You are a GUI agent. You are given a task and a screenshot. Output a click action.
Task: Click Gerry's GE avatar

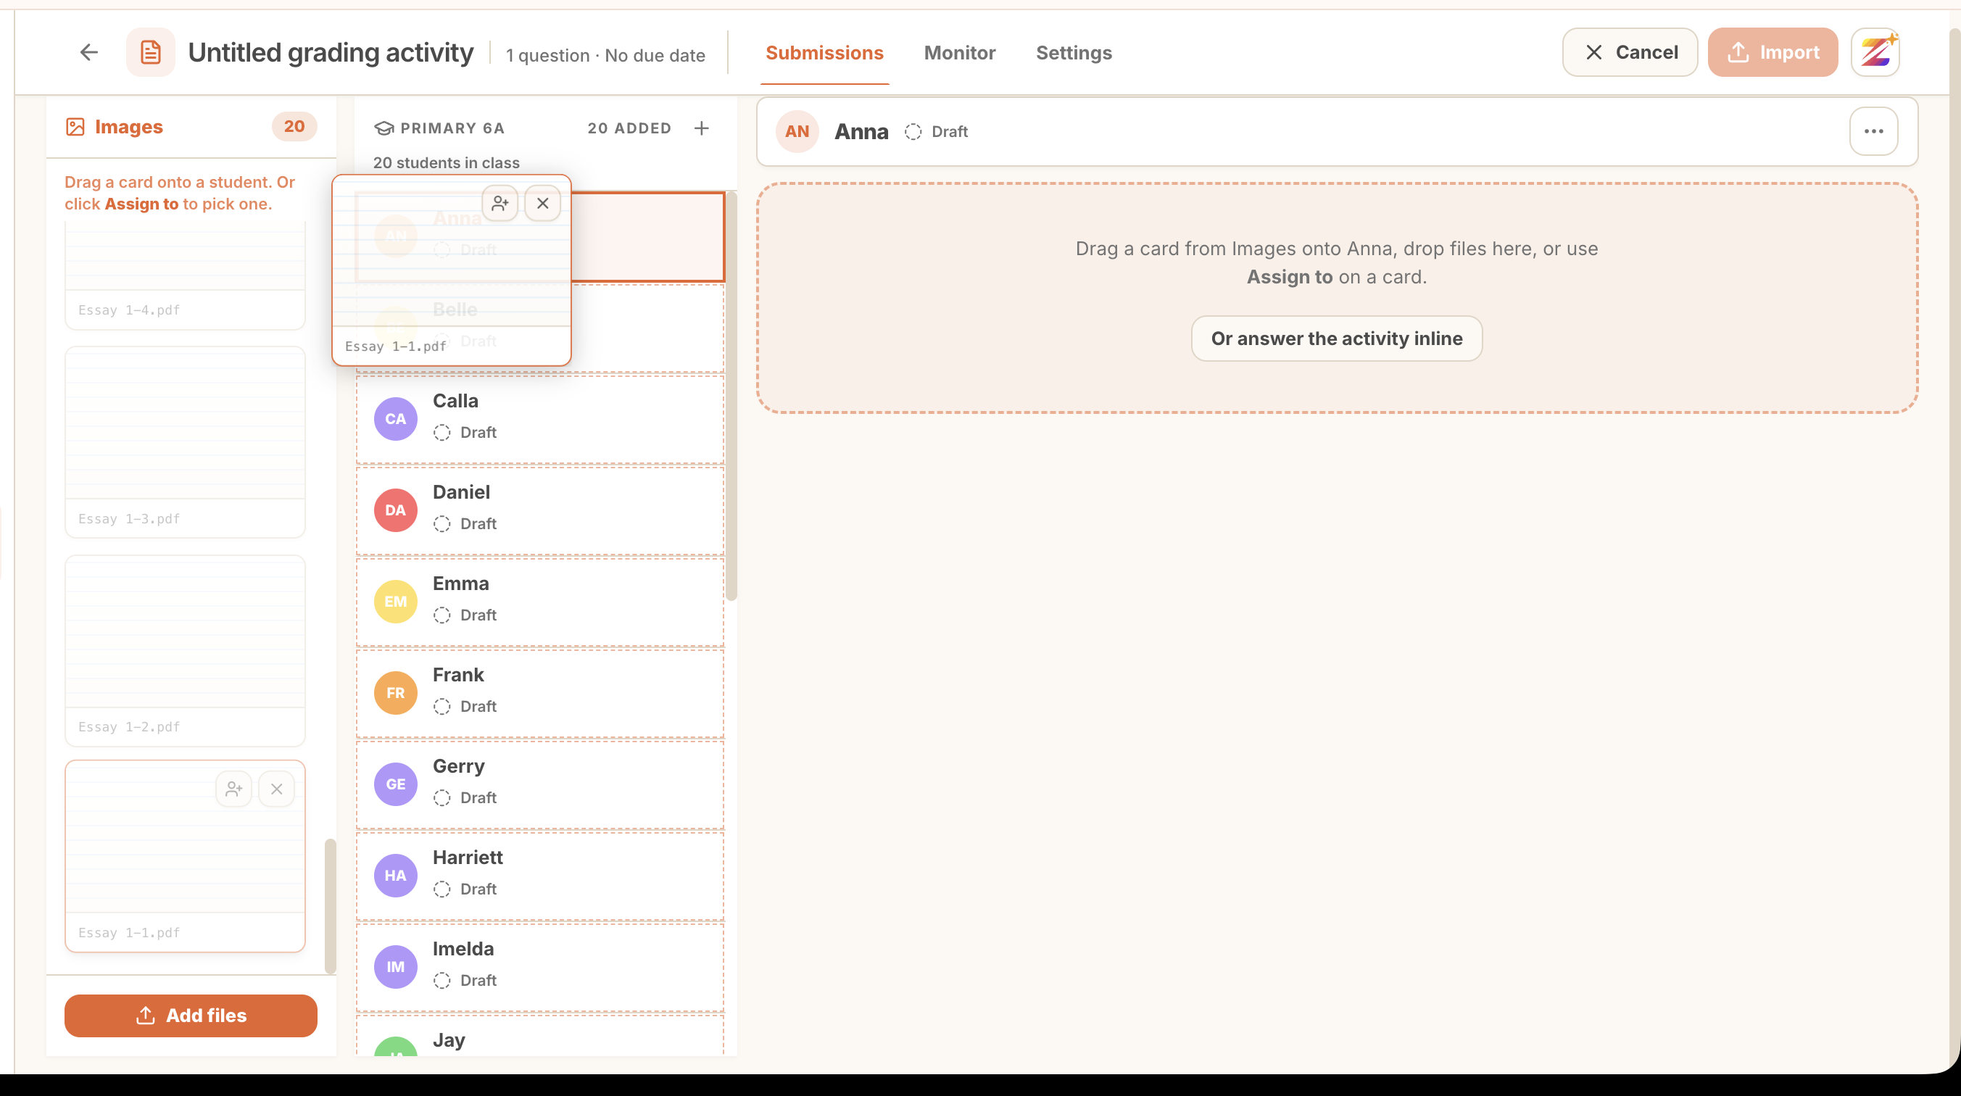point(396,784)
